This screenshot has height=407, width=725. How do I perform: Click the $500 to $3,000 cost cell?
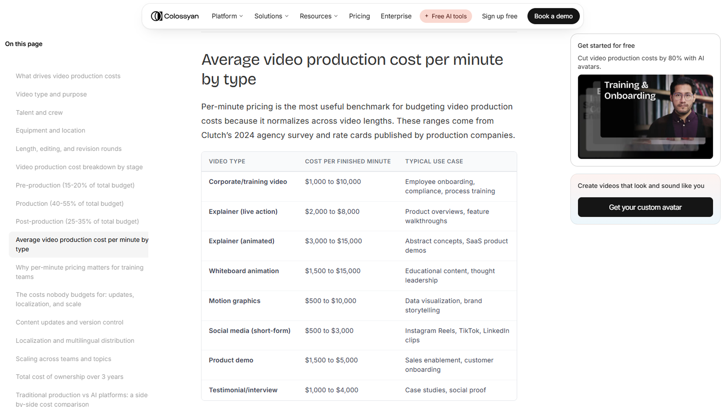(329, 331)
